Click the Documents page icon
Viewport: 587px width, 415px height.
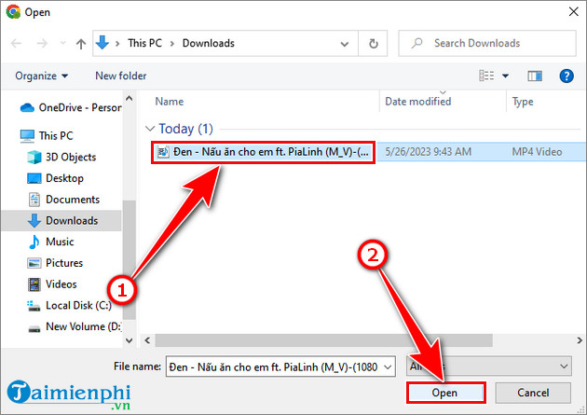pos(34,200)
